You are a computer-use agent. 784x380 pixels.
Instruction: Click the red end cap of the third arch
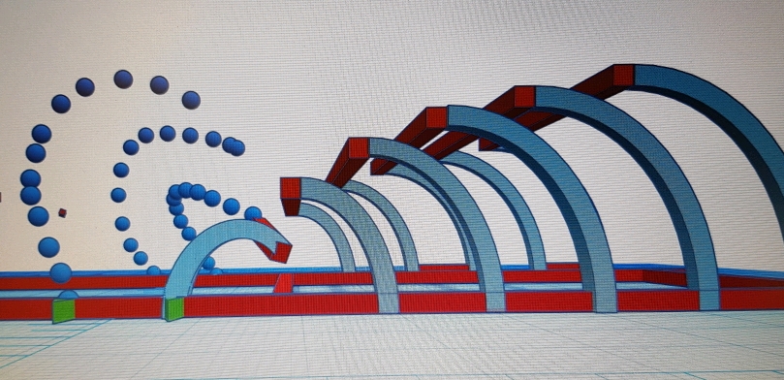coord(359,148)
